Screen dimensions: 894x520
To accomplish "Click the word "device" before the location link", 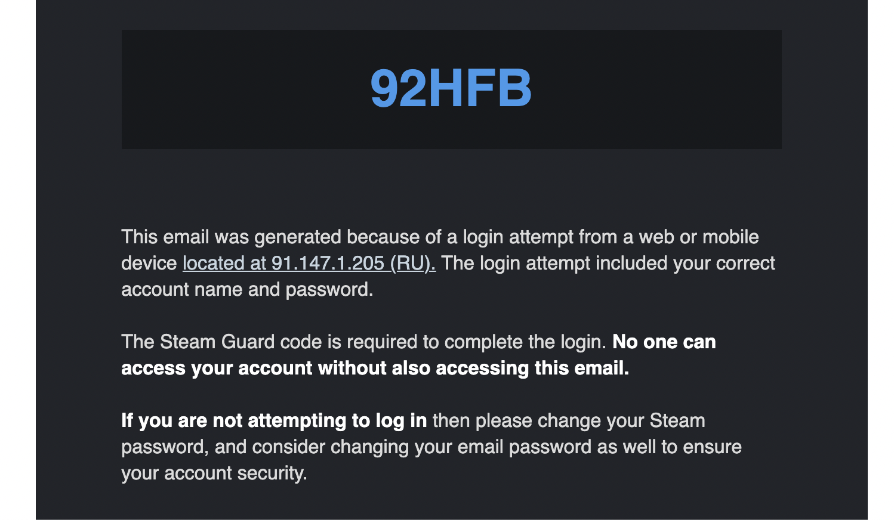I will pos(149,263).
